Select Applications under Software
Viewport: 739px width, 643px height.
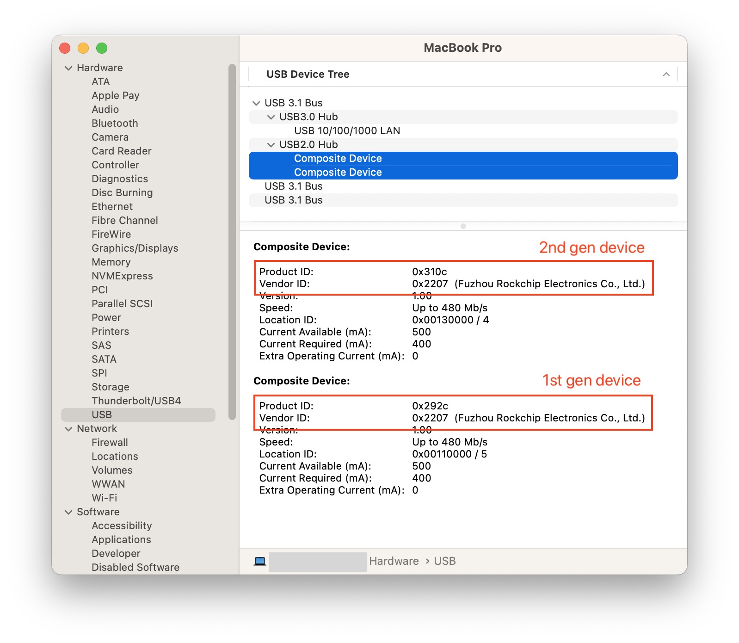(x=121, y=540)
